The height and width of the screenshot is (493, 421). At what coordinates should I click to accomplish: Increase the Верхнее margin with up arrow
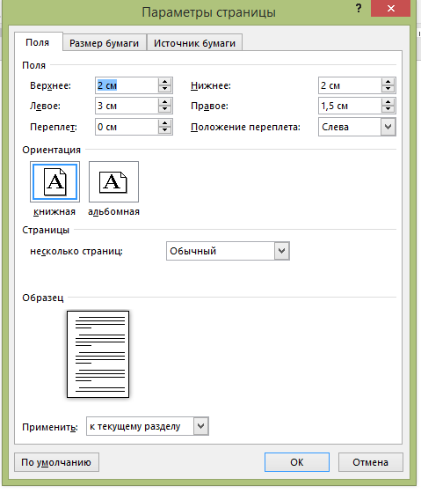click(x=165, y=82)
